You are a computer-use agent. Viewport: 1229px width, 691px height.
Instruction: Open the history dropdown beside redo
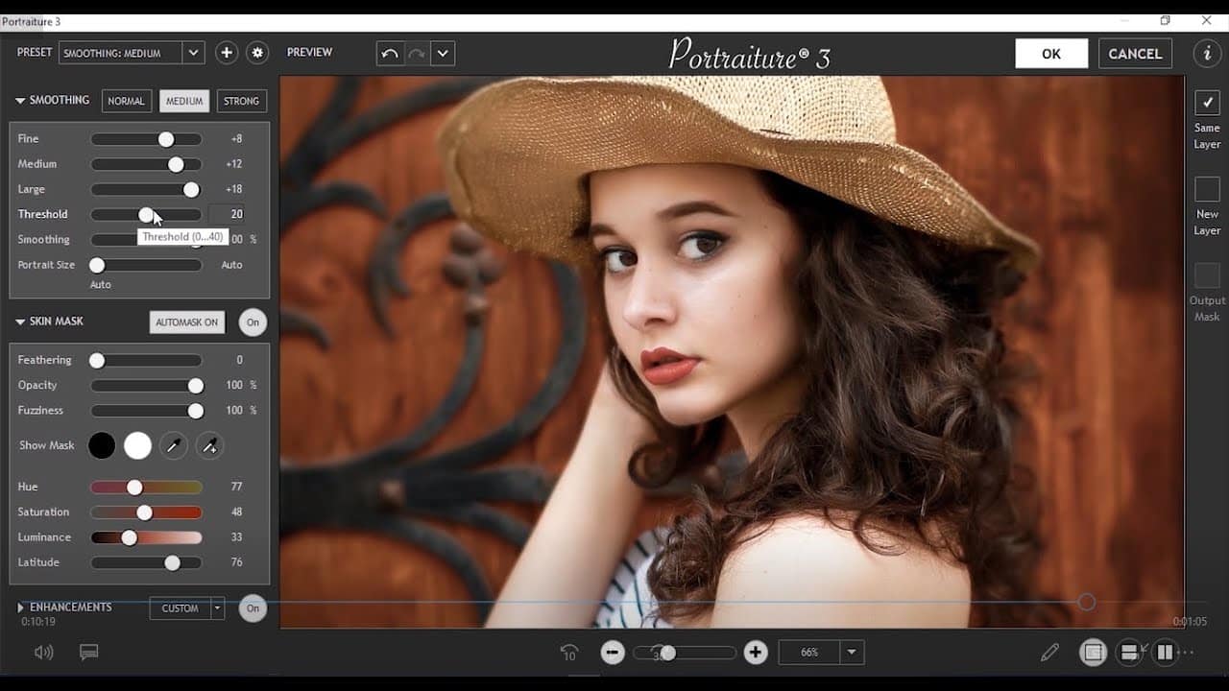(x=443, y=54)
